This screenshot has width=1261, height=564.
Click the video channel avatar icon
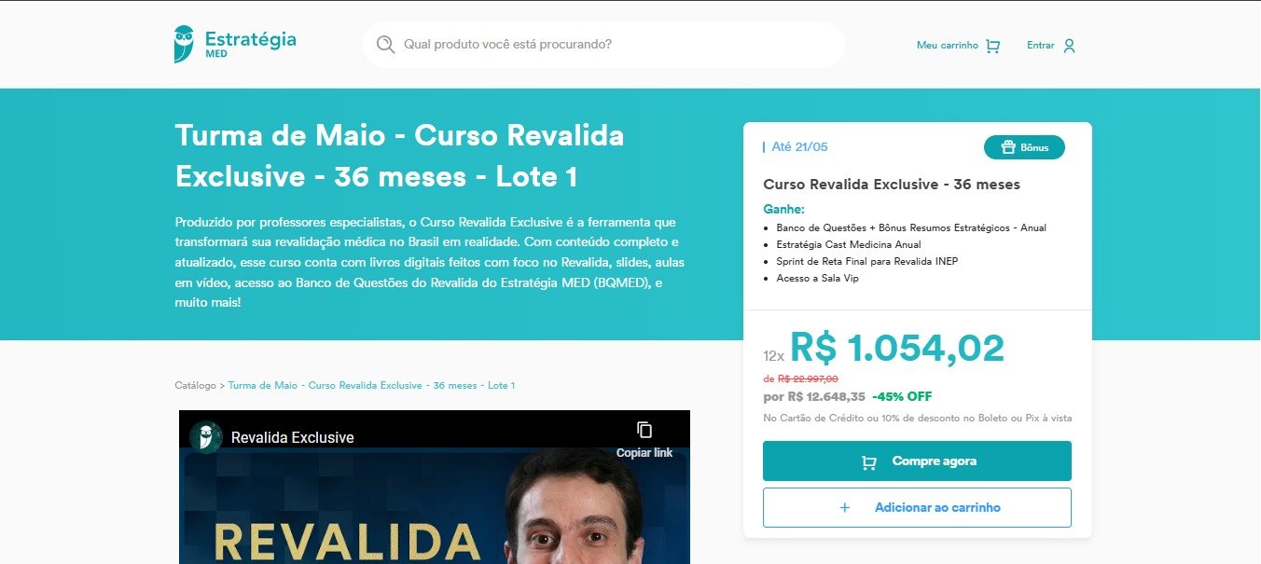tap(206, 437)
